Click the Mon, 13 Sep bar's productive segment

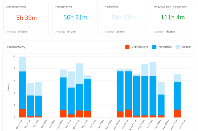point(120,91)
